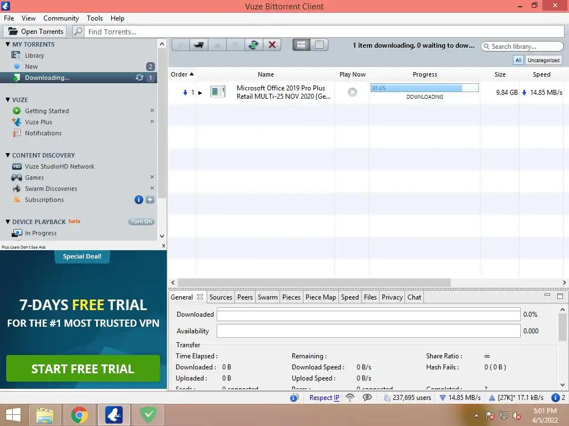Select the New torrents sidebar entry
Viewport: 569px width, 426px height.
click(x=31, y=67)
